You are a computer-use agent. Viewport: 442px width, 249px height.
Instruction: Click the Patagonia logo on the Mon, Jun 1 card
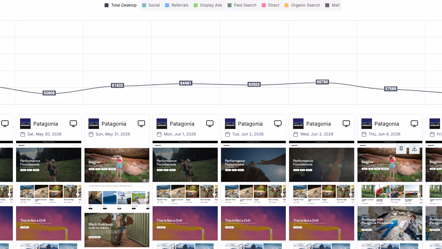click(162, 124)
